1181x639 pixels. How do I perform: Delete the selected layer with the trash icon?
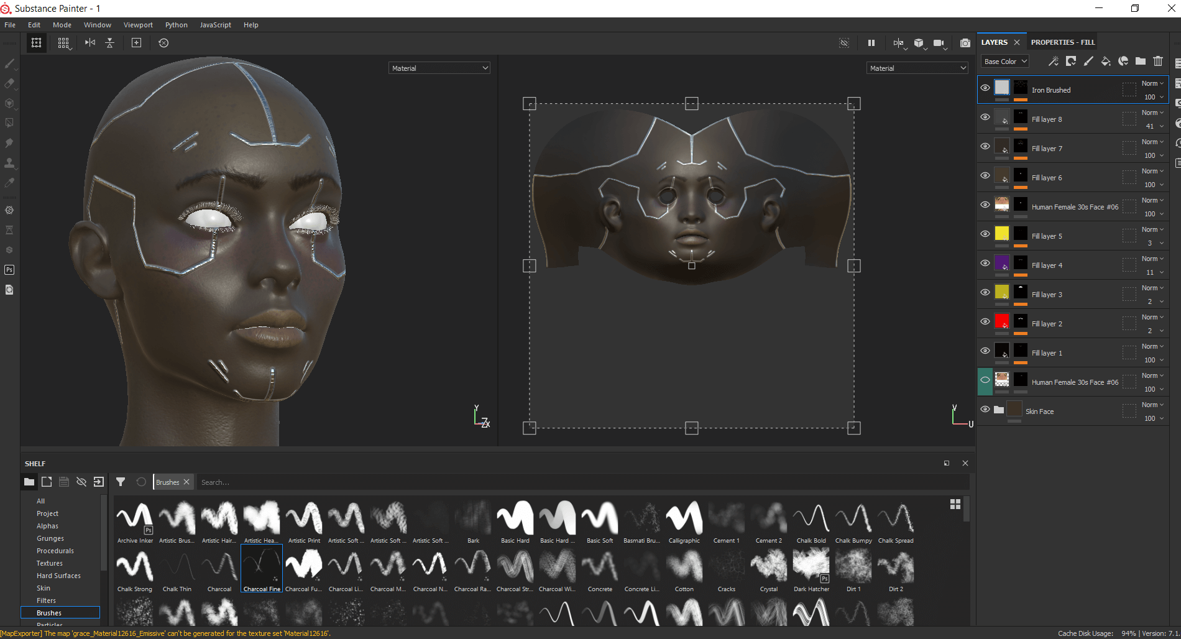click(1158, 61)
